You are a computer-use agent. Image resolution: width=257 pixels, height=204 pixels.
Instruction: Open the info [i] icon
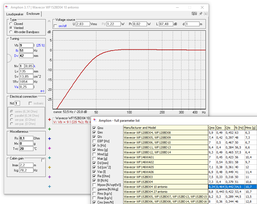[206, 14]
